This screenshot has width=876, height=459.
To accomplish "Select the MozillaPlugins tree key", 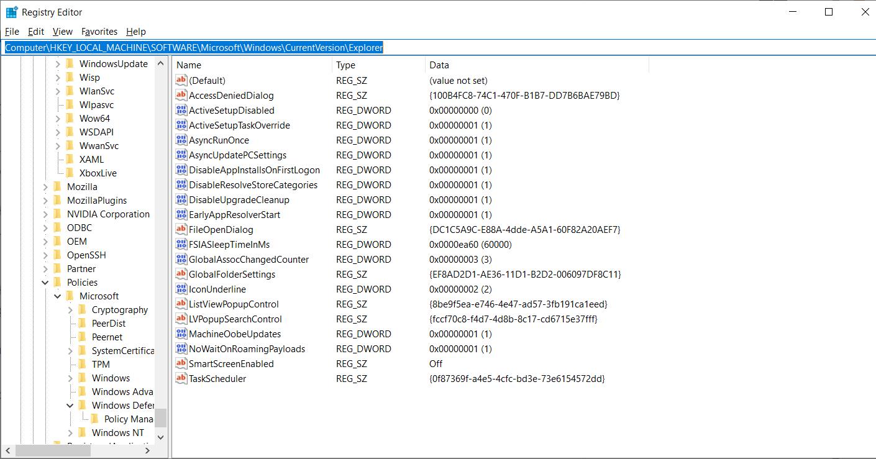I will 97,200.
